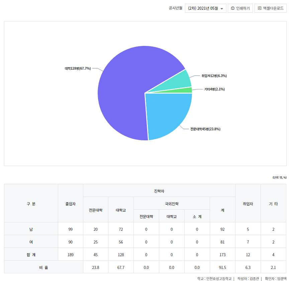Viewport: 289px width, 281px height.
Task: Click the 구 분 column header
Action: [31, 203]
